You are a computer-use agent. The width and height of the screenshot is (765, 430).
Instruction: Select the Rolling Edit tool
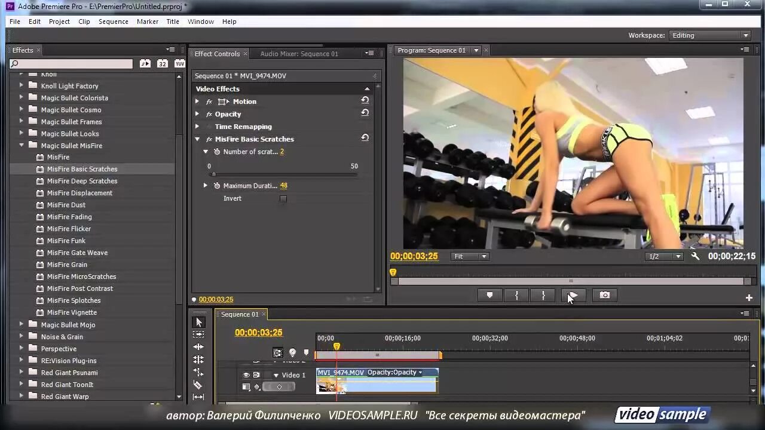tap(199, 360)
